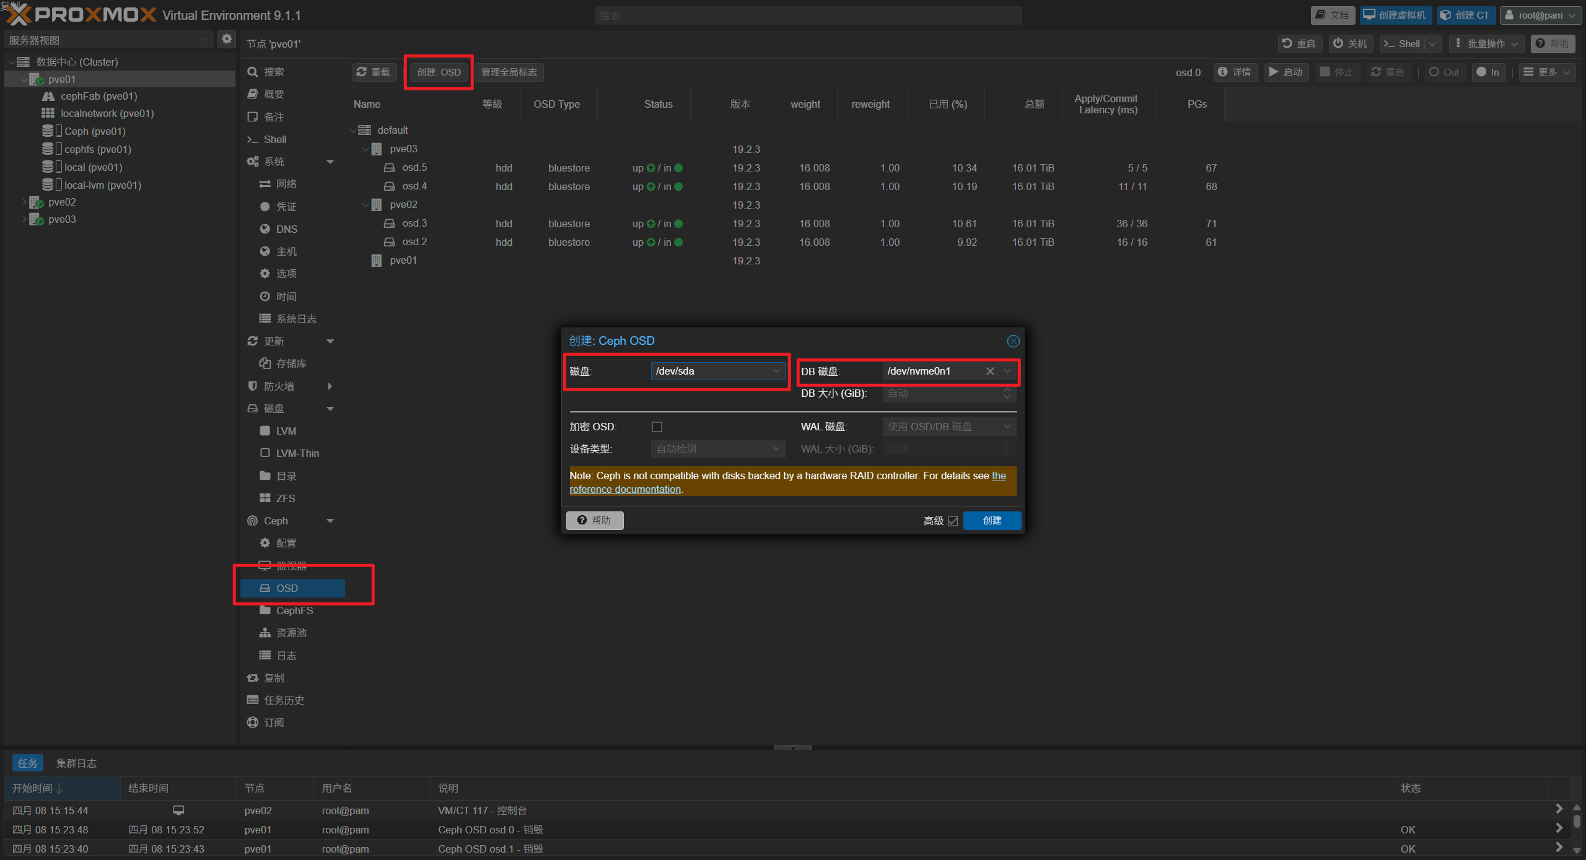Image resolution: width=1586 pixels, height=860 pixels.
Task: Click the server view settings gear icon
Action: (227, 40)
